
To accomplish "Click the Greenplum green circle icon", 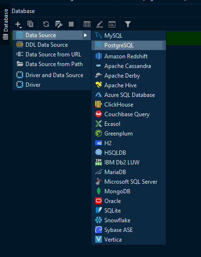I will tap(99, 133).
